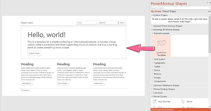Expand the Common Wireframe Shapes category
The height and width of the screenshot is (111, 211).
(152, 86)
